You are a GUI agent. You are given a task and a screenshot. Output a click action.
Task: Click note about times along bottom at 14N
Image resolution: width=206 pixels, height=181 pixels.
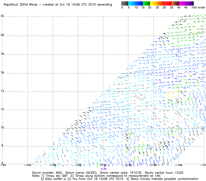[x=116, y=176]
